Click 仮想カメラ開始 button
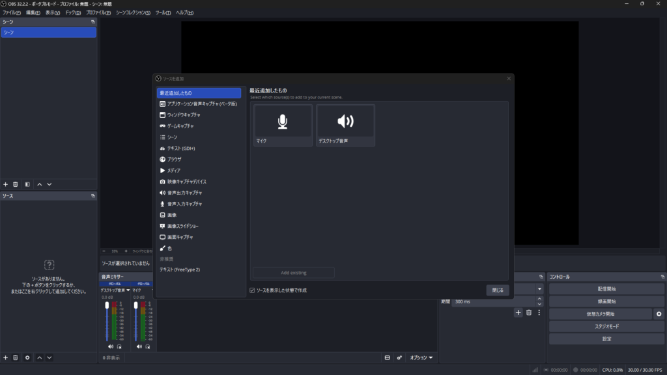Viewport: 667px width, 375px height. coord(600,314)
